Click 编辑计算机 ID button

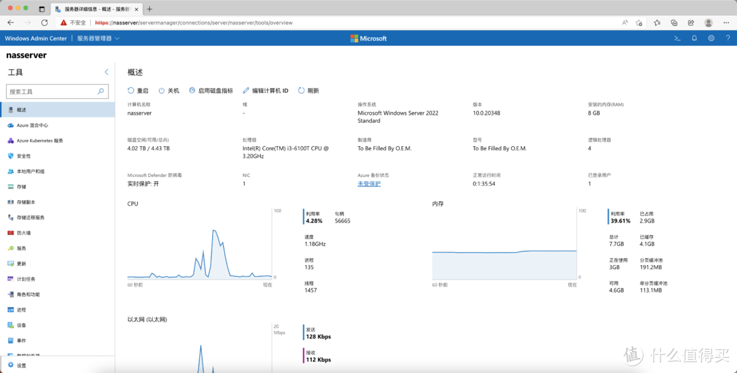pyautogui.click(x=265, y=90)
